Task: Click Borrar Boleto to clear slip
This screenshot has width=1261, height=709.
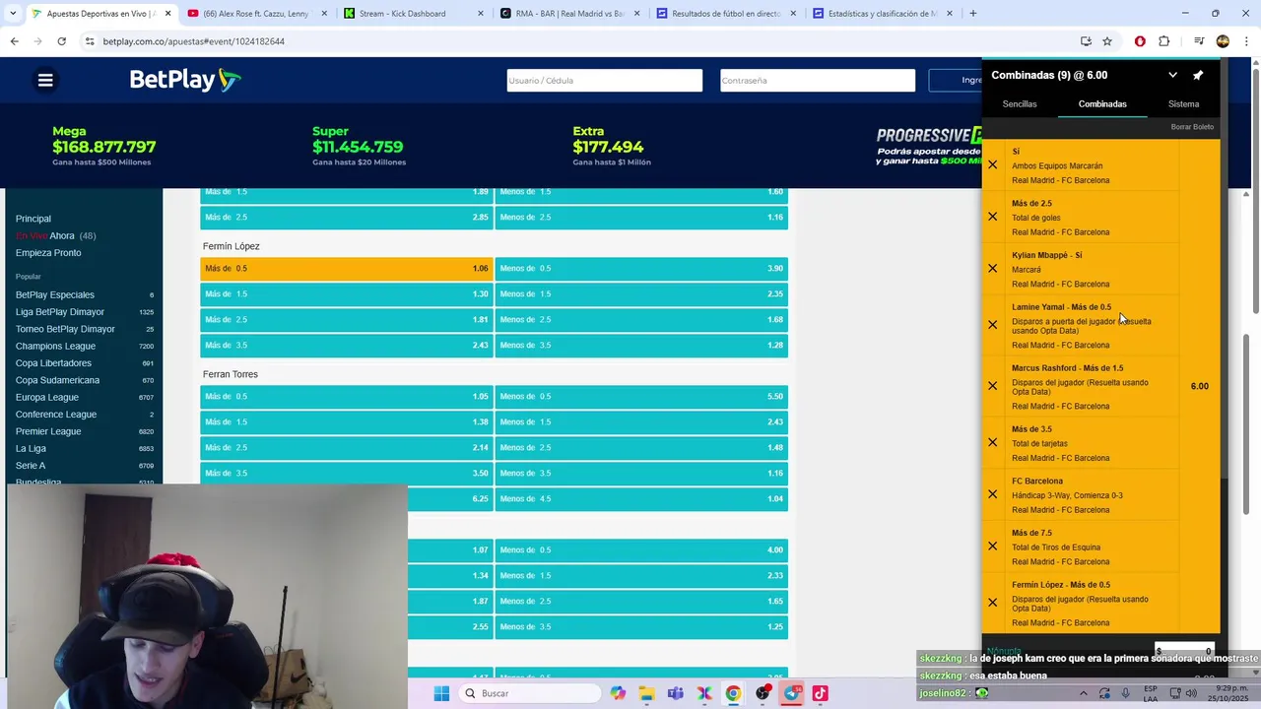Action: click(x=1192, y=127)
